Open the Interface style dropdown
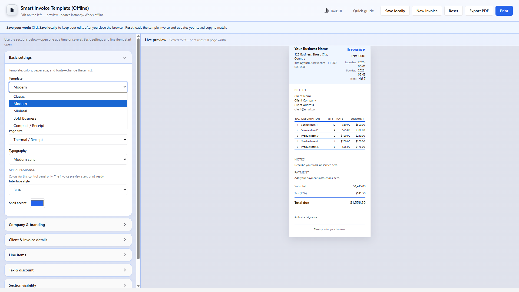The height and width of the screenshot is (292, 519). tap(68, 190)
